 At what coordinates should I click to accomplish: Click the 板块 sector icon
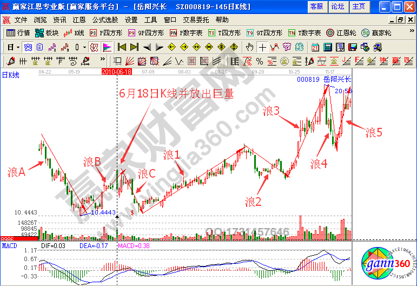48,32
